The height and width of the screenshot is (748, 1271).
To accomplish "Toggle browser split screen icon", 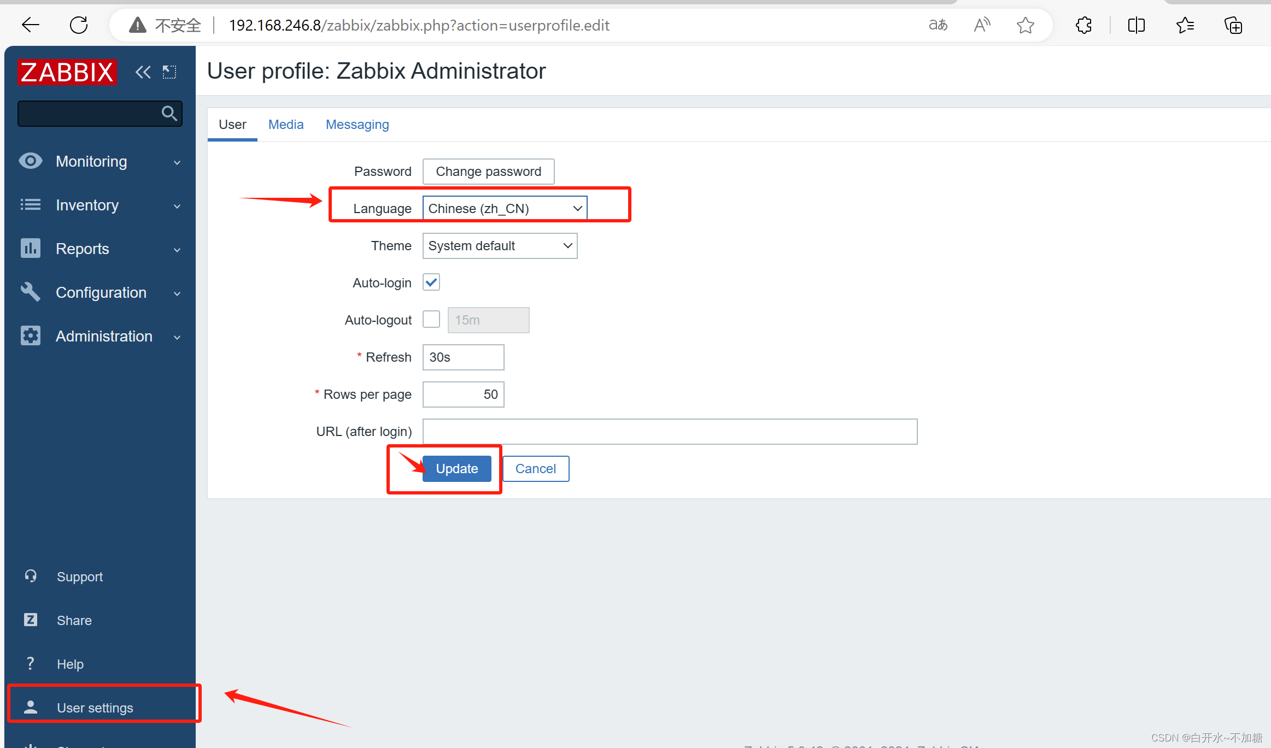I will coord(1137,25).
